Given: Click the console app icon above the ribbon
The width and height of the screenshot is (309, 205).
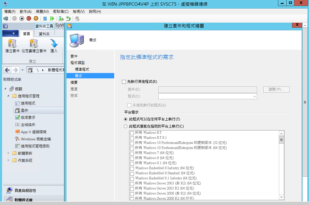Looking at the screenshot, I should pos(5,26).
